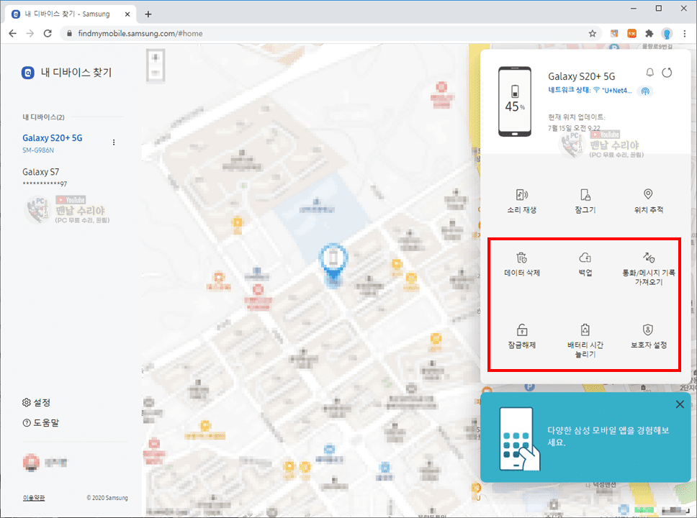Close the Samsung mobile apps banner
The image size is (697, 518).
coord(680,404)
